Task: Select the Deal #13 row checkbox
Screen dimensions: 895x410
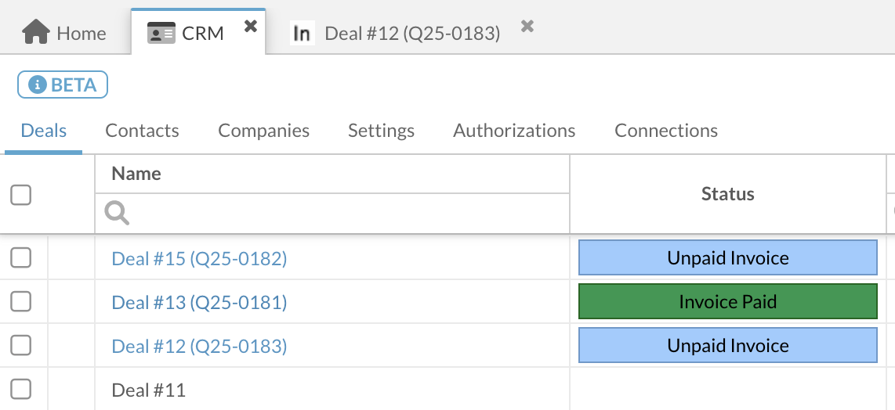Action: point(20,301)
